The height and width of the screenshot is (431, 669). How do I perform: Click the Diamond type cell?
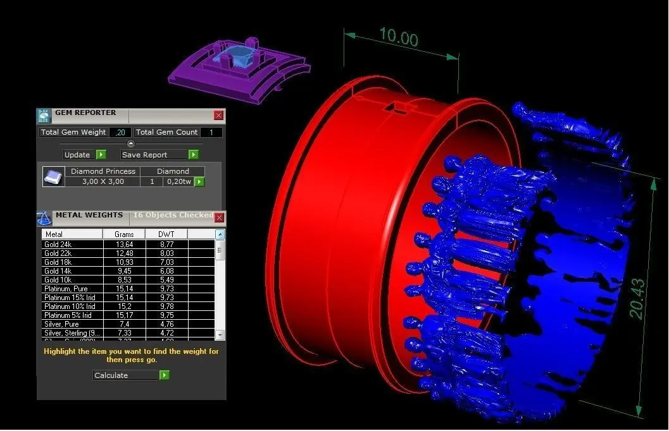point(173,171)
